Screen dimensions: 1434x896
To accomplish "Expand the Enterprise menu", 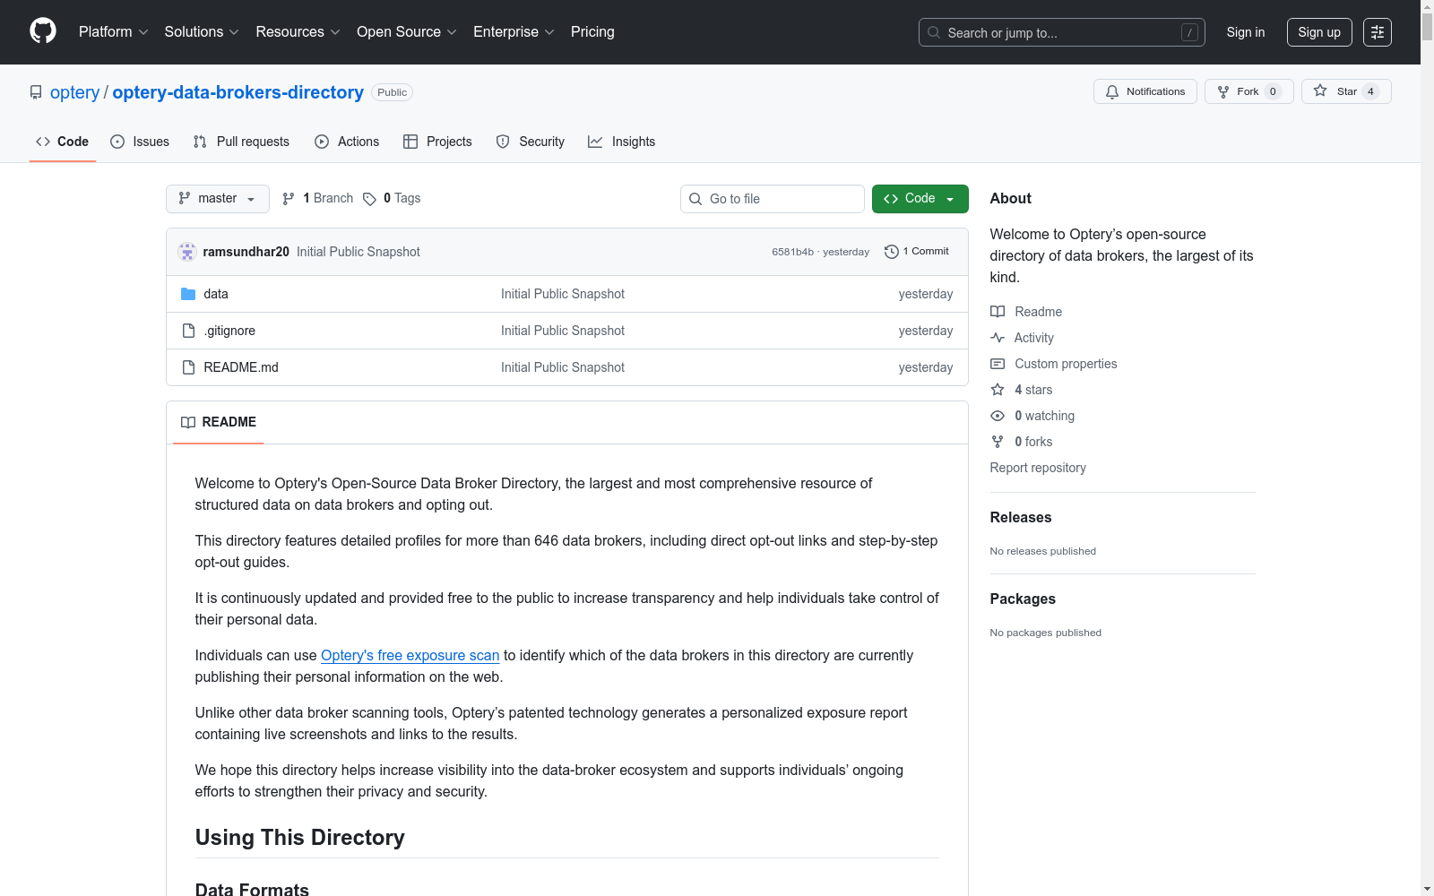I will [x=514, y=31].
